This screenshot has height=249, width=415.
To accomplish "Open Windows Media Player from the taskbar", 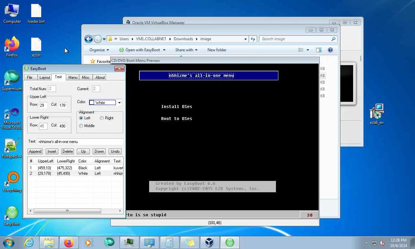I will [x=88, y=243].
